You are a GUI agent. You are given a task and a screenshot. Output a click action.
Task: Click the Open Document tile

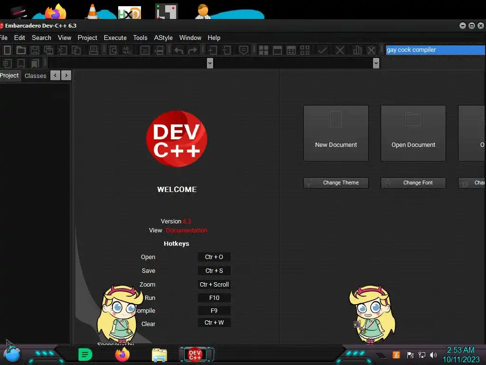coord(413,133)
